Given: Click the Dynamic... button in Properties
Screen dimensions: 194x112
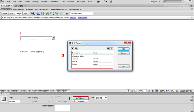Looking at the screenshot, I should 81,102.
